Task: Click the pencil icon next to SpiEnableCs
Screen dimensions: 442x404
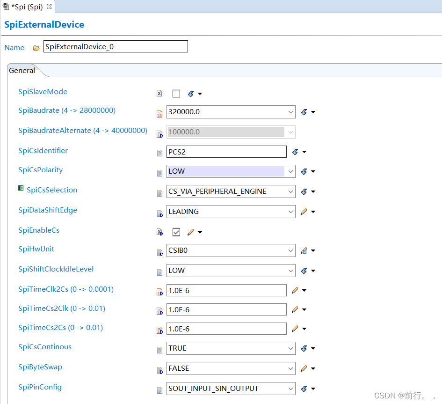Action: point(191,232)
